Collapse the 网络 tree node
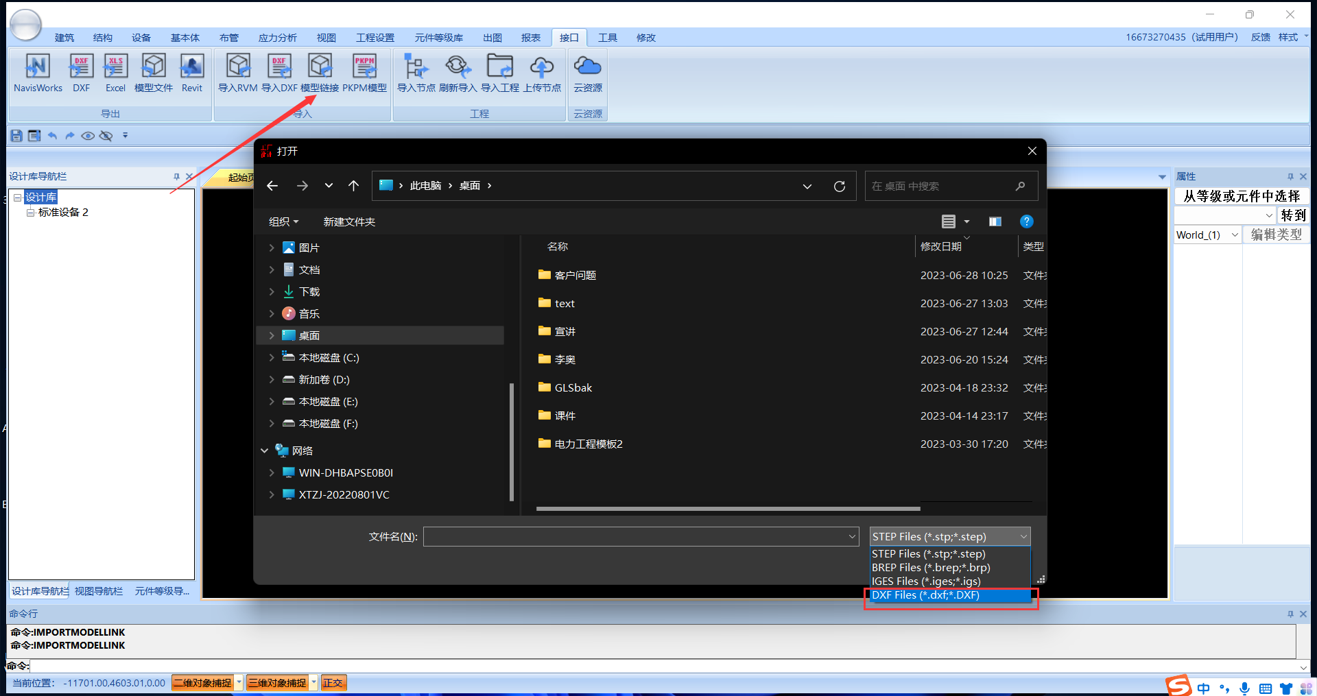The width and height of the screenshot is (1317, 696). tap(265, 451)
